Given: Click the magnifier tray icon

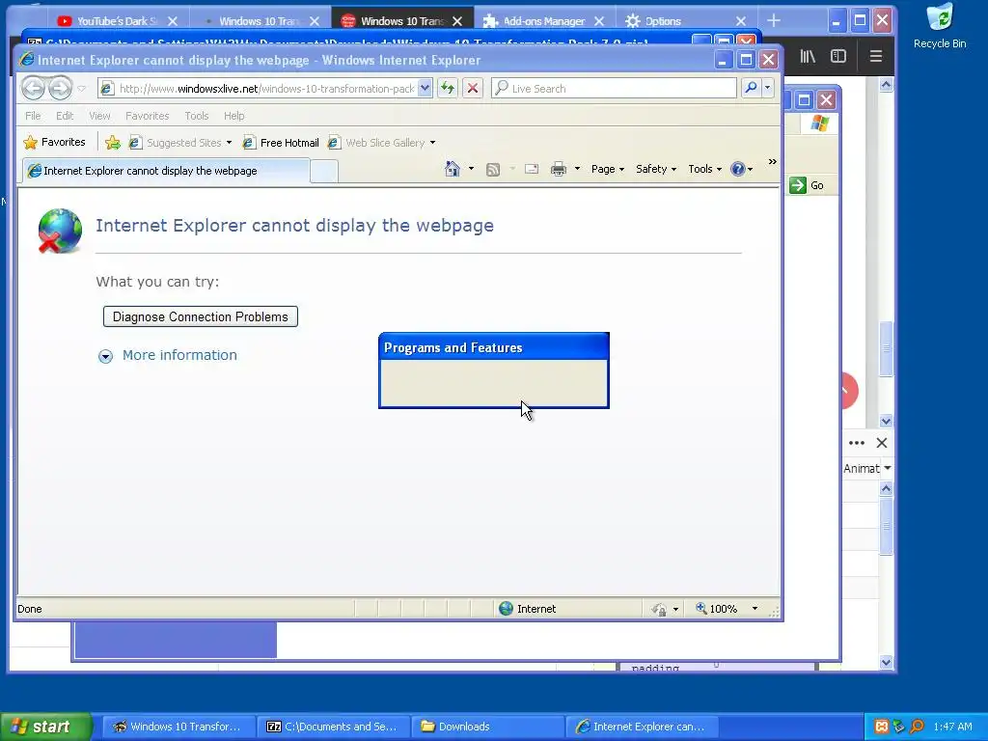Looking at the screenshot, I should [918, 727].
